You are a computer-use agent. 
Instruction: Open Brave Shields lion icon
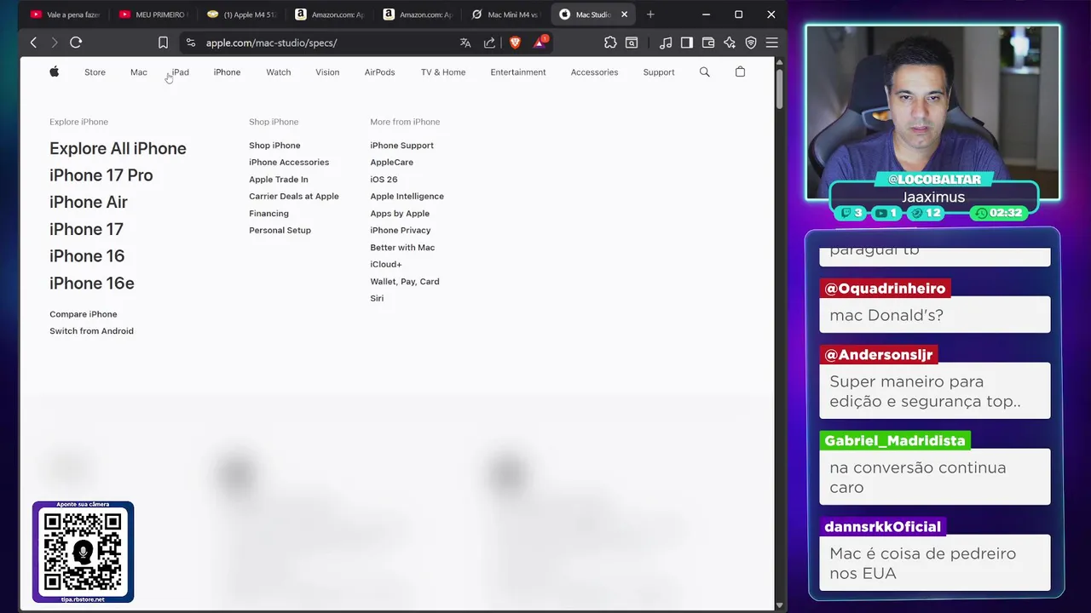515,43
